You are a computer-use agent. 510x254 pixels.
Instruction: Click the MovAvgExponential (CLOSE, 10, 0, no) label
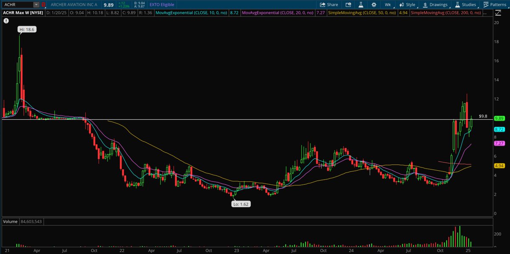pos(191,13)
